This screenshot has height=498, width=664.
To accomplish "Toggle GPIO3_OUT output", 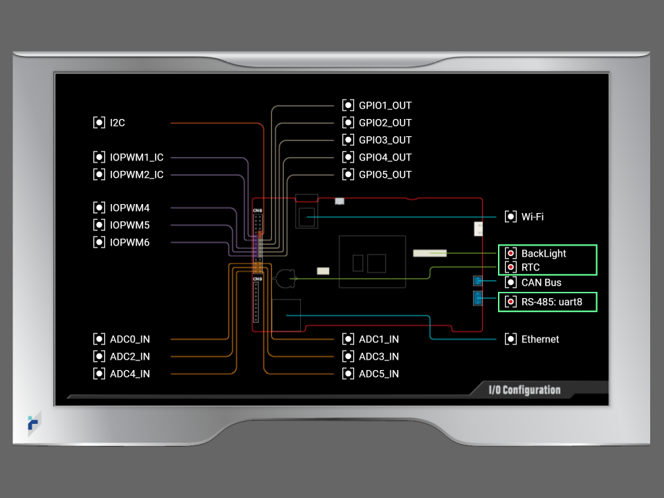I will 348,140.
